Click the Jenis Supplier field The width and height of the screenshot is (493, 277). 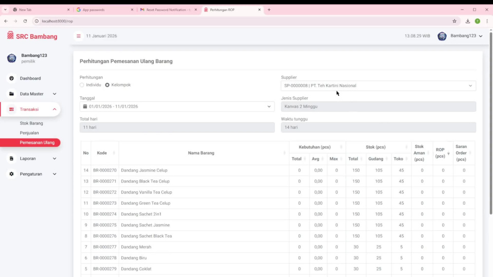378,106
